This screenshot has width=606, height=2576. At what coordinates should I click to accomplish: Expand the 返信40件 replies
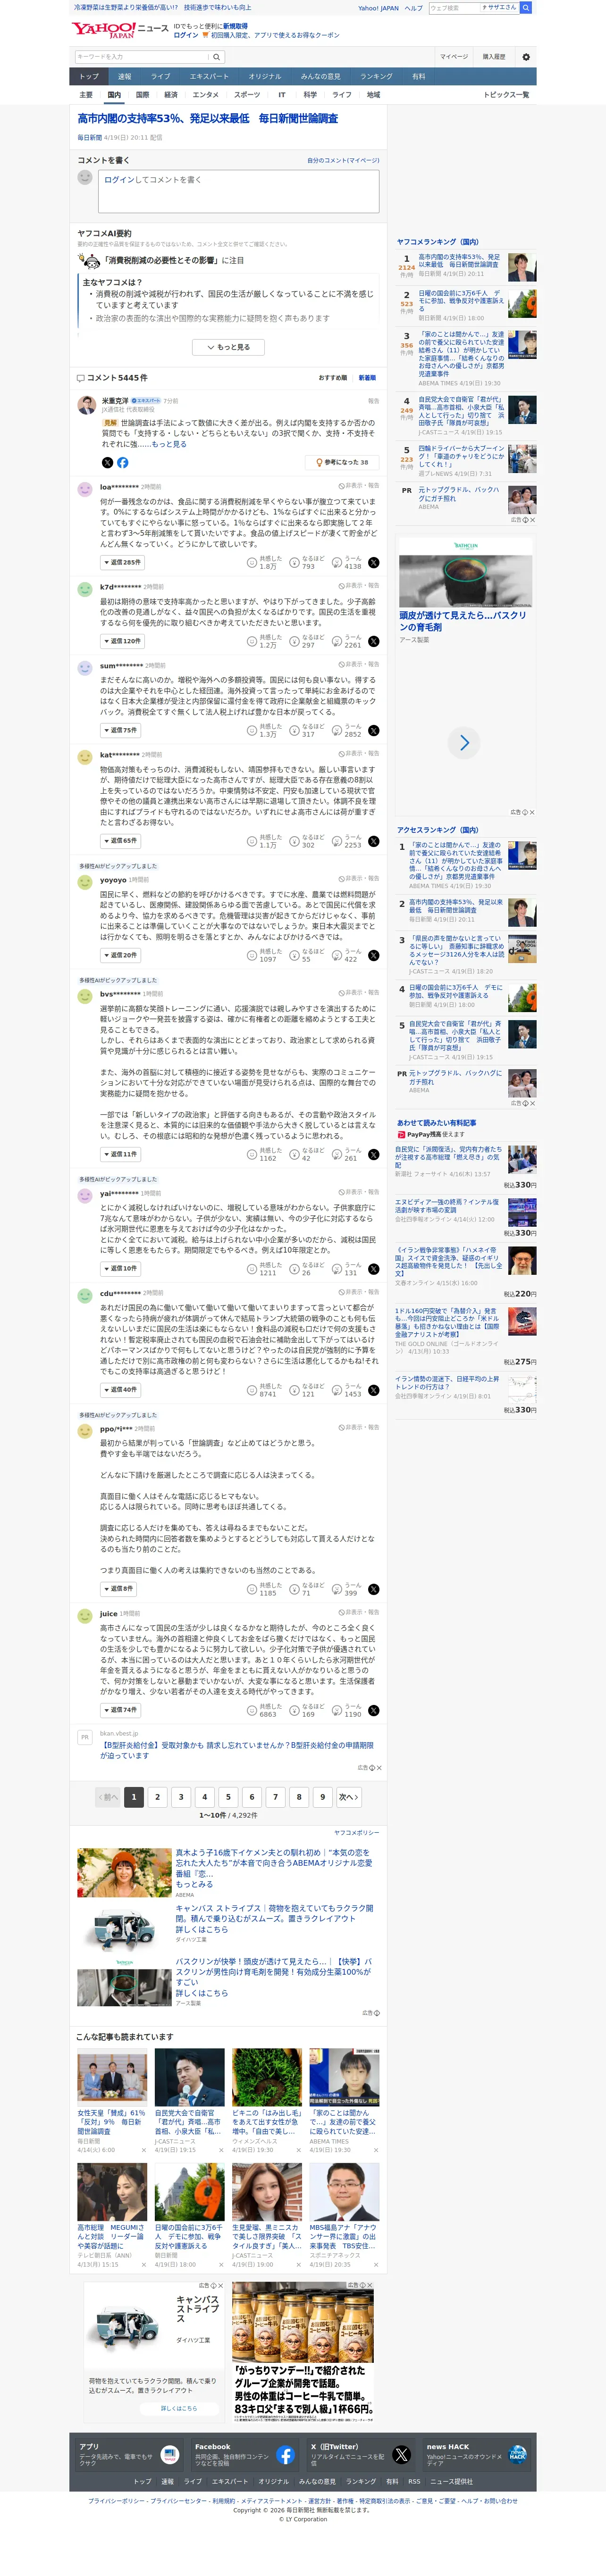119,1390
